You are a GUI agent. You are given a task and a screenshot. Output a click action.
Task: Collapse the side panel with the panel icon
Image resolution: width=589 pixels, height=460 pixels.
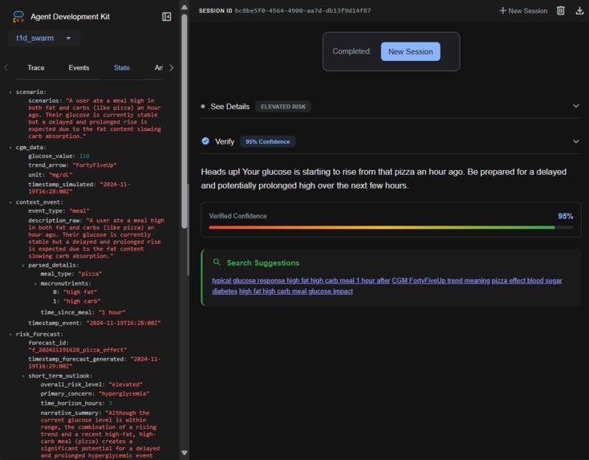(x=166, y=17)
